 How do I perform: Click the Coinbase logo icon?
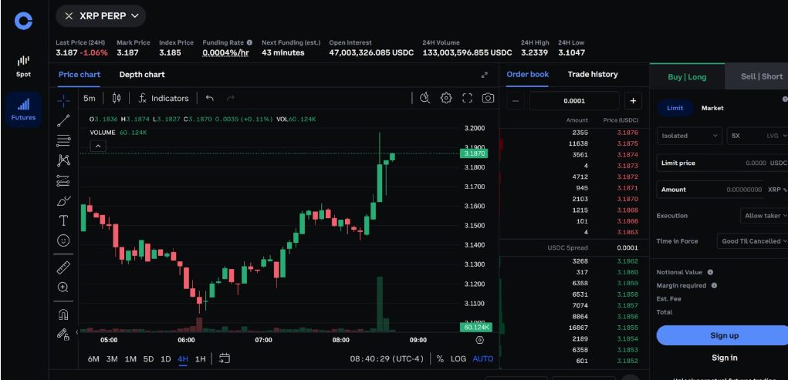[23, 21]
